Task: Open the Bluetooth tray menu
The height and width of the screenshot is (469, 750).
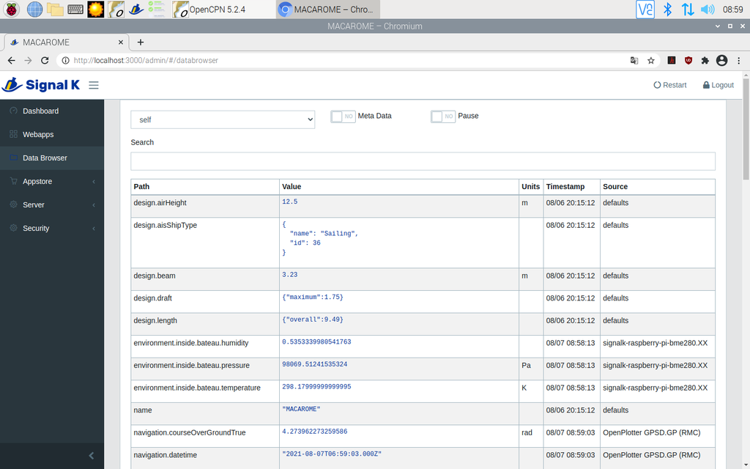Action: pyautogui.click(x=667, y=9)
